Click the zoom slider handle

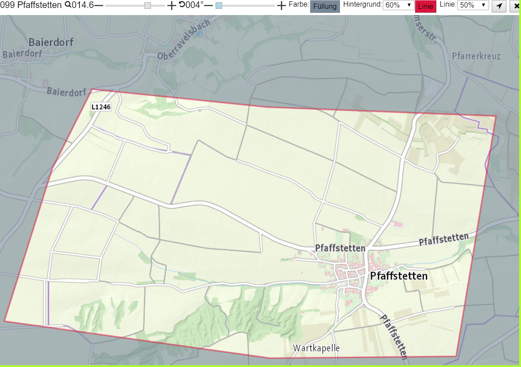(x=147, y=6)
